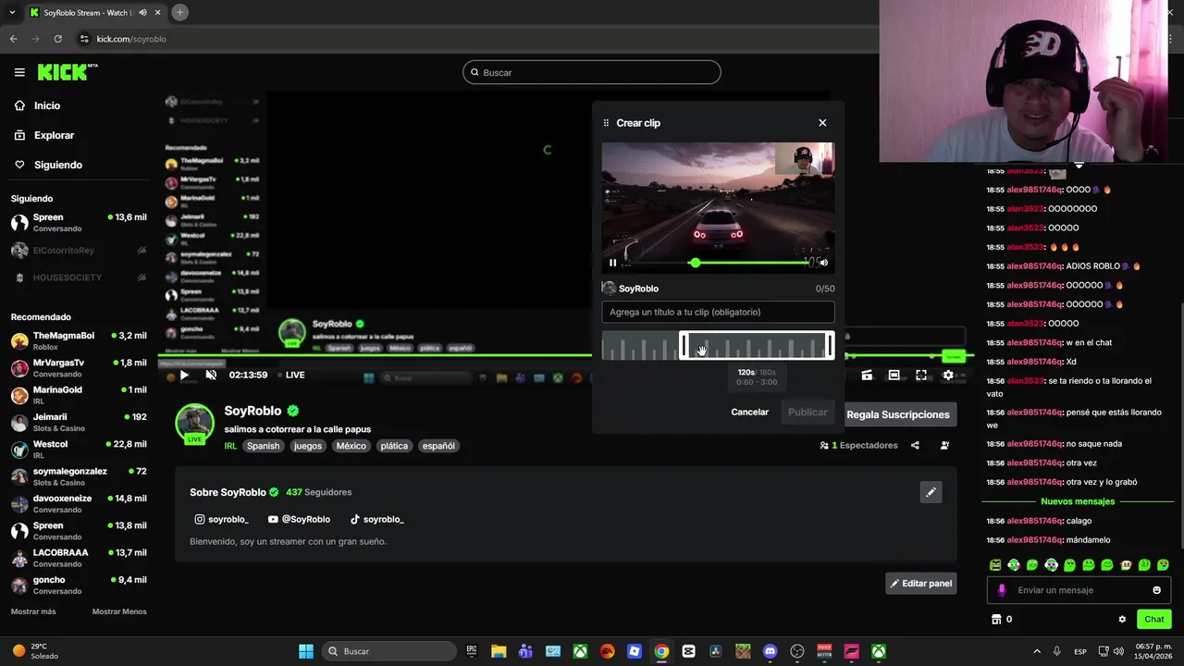Select the plática tag
This screenshot has height=666, width=1184.
[x=394, y=446]
